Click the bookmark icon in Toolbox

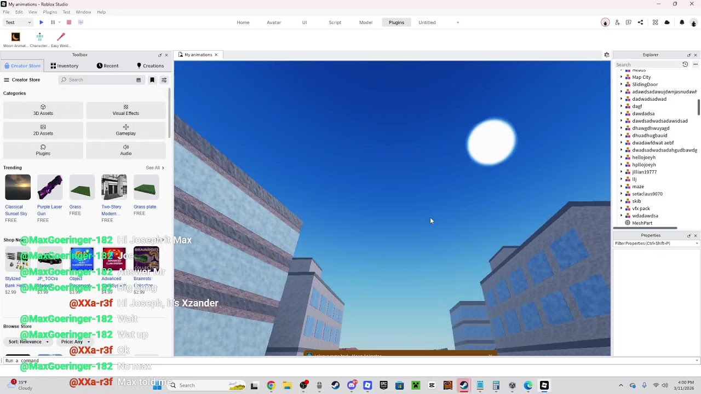coord(152,80)
